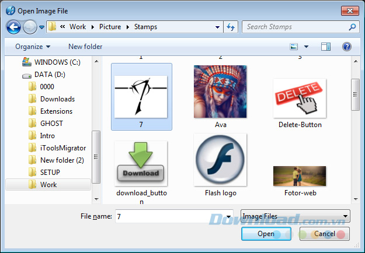Open the File name dropdown arrow

click(228, 216)
